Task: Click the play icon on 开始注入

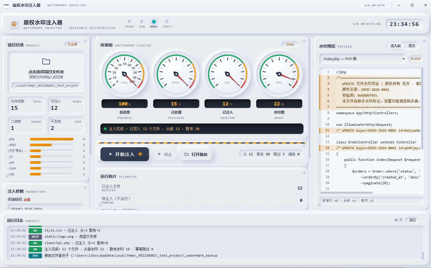Action: pos(111,154)
